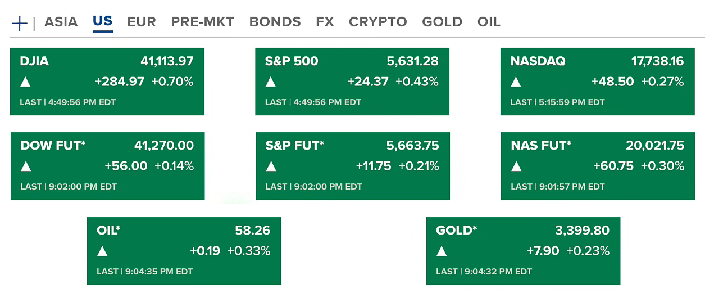Open the FX tab
The image size is (705, 293).
pos(325,22)
